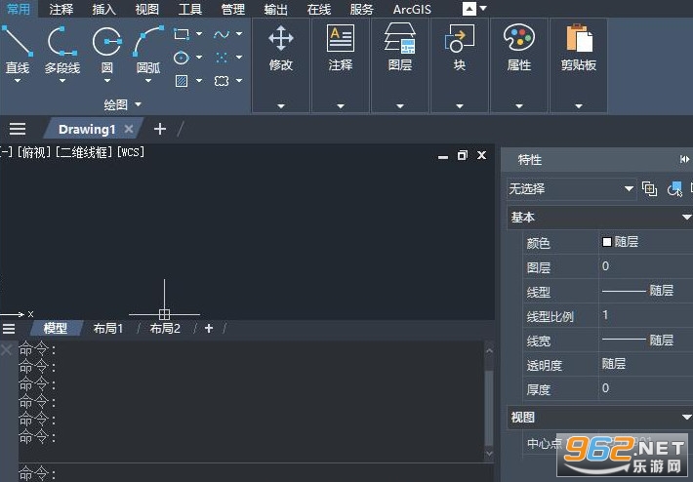This screenshot has width=693, height=482.
Task: Add a new layout with plus icon
Action: pos(209,328)
